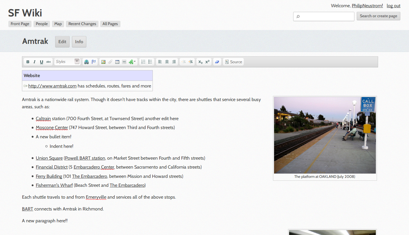Click the Website table header
Screen dimensions: 409x235
click(x=87, y=76)
